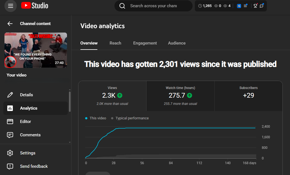Click the trophy icon in top bar
The width and height of the screenshot is (290, 175).
click(x=255, y=6)
